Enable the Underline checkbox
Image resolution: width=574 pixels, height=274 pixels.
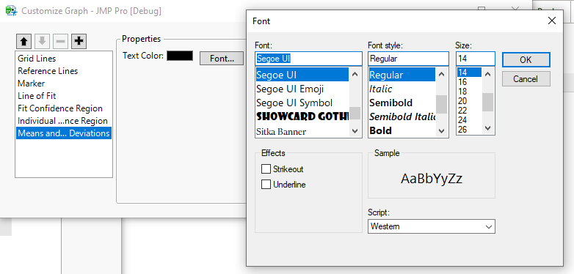coord(266,185)
